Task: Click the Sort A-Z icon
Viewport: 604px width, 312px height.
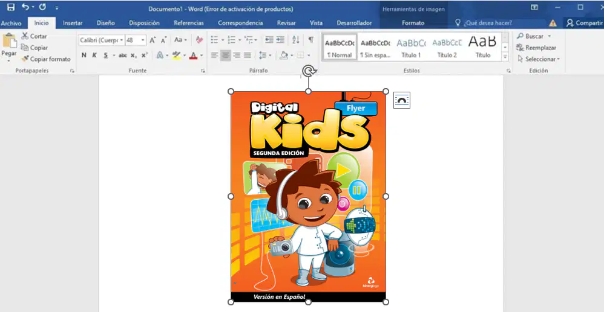Action: point(296,40)
